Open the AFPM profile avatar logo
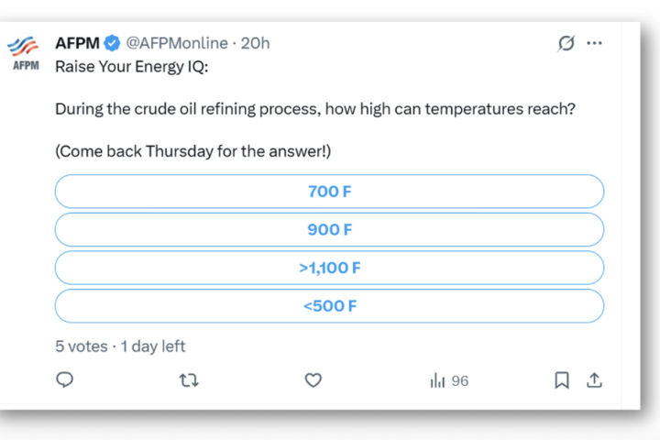This screenshot has width=660, height=440. 25,54
